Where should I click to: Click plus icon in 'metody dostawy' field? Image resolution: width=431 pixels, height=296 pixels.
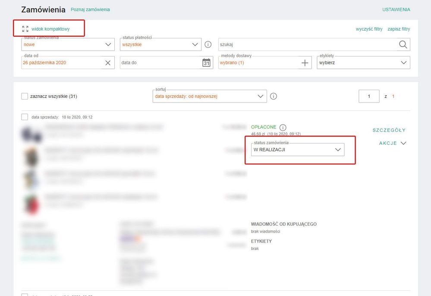coord(305,62)
